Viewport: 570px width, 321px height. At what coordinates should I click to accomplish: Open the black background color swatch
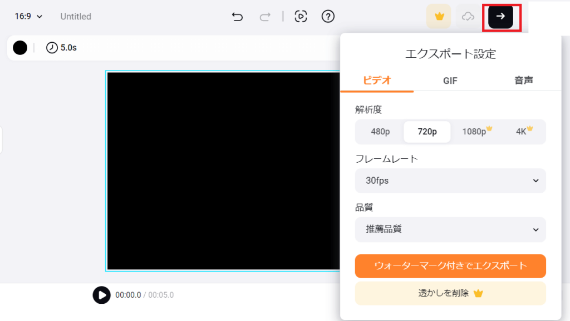20,48
